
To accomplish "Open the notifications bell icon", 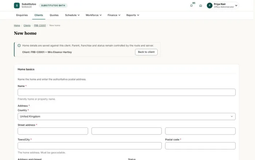I will tap(191, 5).
